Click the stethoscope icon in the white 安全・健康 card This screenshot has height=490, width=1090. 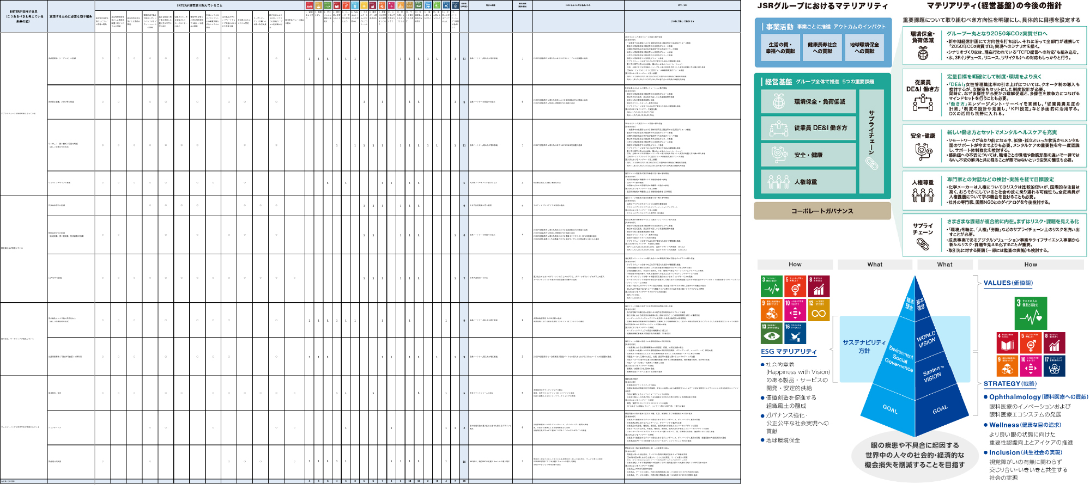click(923, 151)
